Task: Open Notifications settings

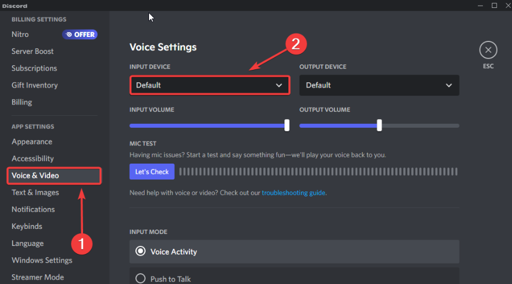Action: [33, 210]
